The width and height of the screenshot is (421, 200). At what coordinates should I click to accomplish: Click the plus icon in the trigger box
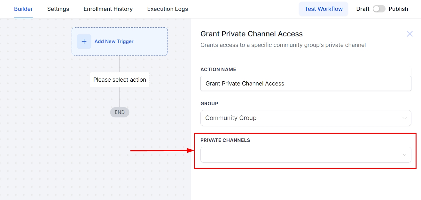pyautogui.click(x=84, y=41)
